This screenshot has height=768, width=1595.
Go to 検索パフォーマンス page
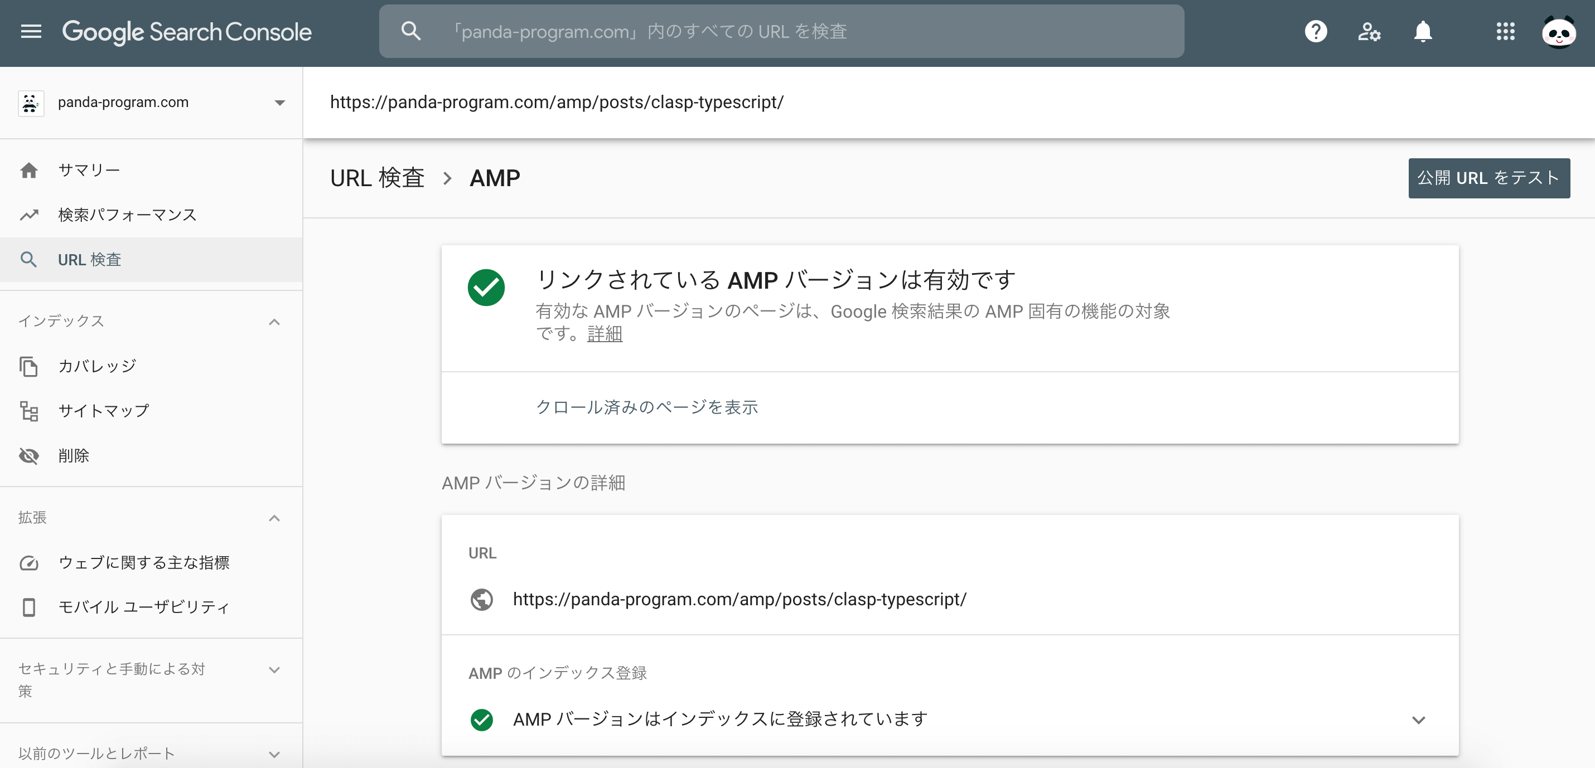tap(127, 215)
